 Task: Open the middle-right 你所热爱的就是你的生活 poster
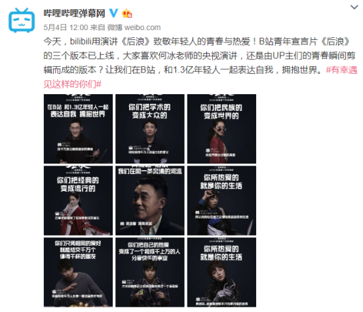point(221,200)
